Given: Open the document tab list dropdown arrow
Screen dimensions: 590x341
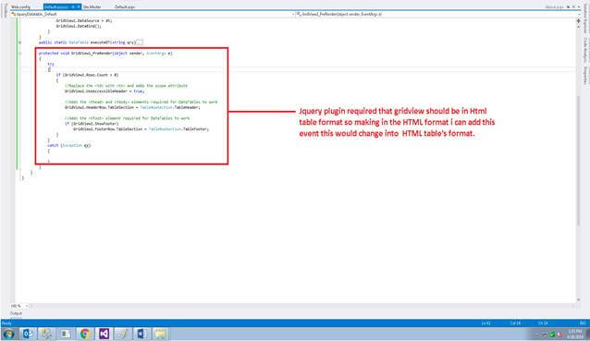Looking at the screenshot, I should pyautogui.click(x=579, y=7).
